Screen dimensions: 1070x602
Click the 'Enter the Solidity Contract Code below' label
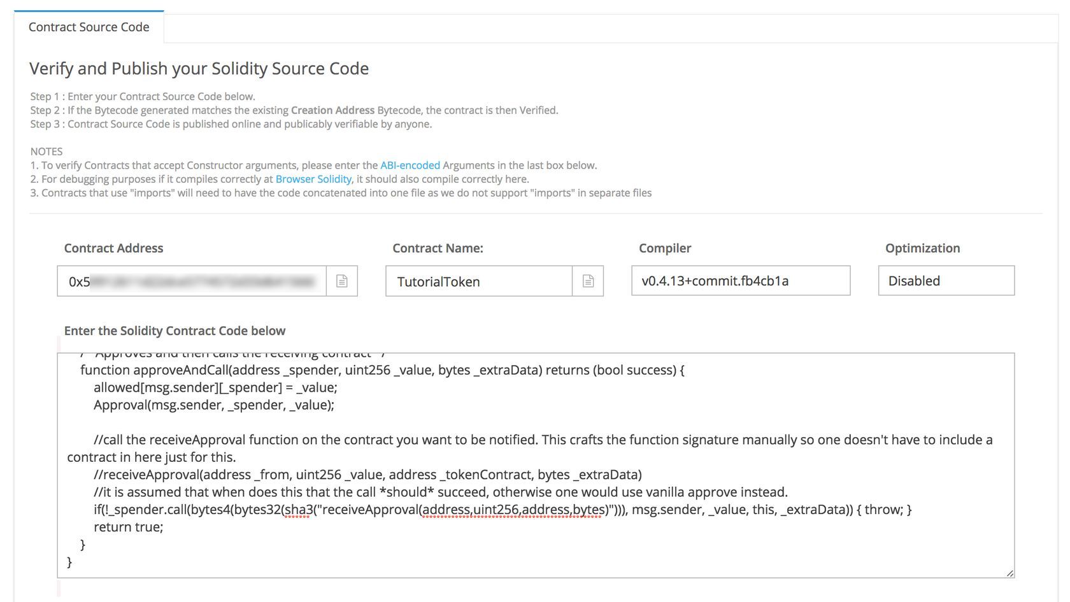(175, 331)
